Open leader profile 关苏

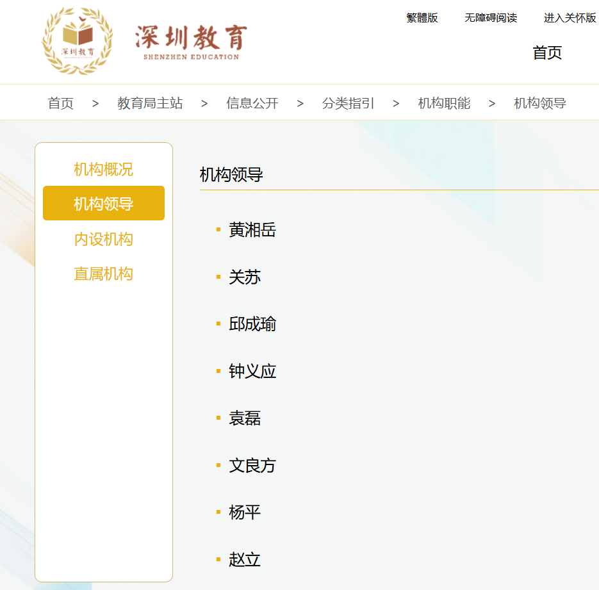click(x=245, y=277)
